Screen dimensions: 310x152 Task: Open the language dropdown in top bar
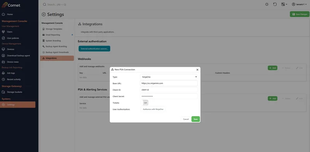(284, 4)
